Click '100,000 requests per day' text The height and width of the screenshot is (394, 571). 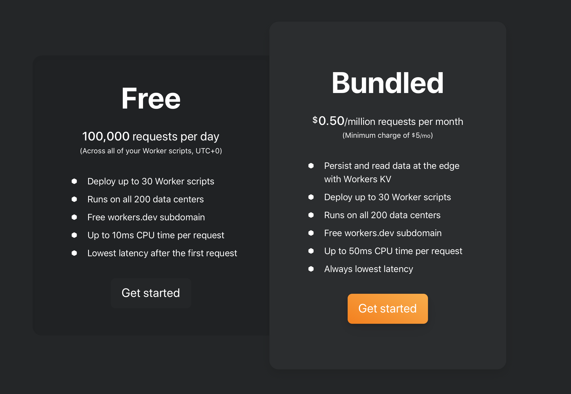pyautogui.click(x=151, y=136)
